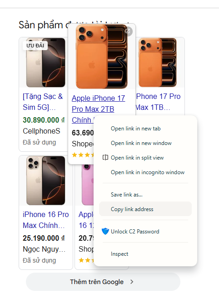This screenshot has height=300, width=219.
Task: Click the iPhone 16 Pro Max thumbnail in bottom row
Action: pyautogui.click(x=46, y=181)
